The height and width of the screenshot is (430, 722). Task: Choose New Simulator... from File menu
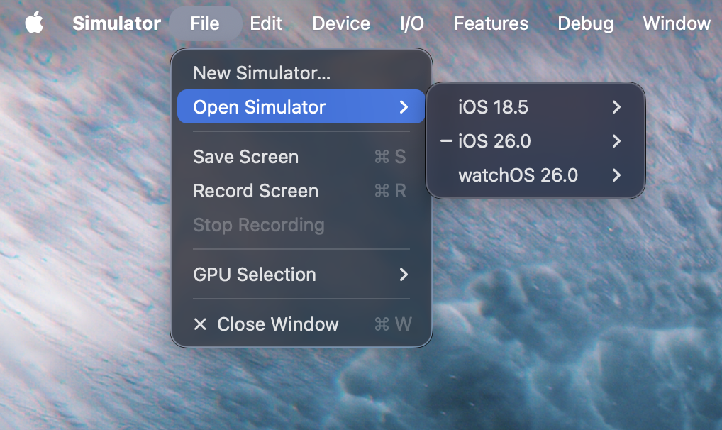pos(262,73)
